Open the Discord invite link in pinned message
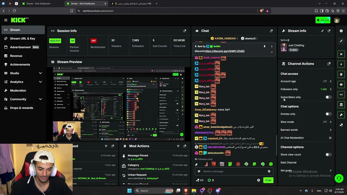This screenshot has height=195, width=347. coord(224,51)
